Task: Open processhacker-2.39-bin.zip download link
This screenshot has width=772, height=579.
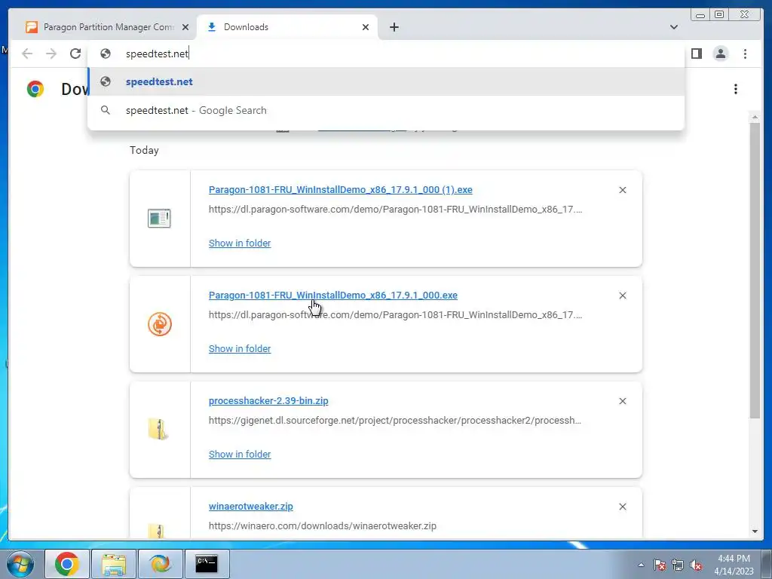Action: [x=268, y=401]
